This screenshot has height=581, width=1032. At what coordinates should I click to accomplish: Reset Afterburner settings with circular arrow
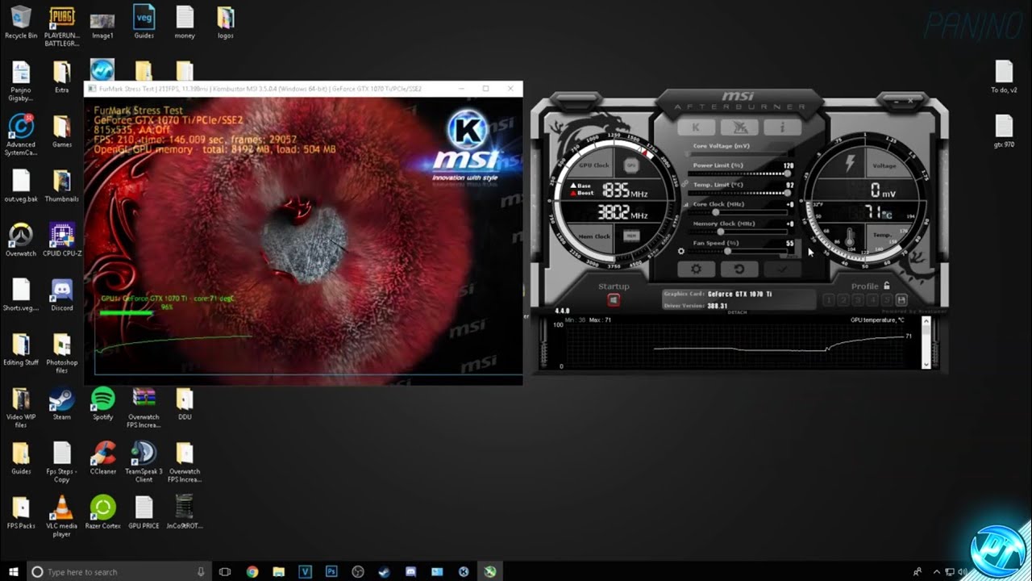point(739,270)
